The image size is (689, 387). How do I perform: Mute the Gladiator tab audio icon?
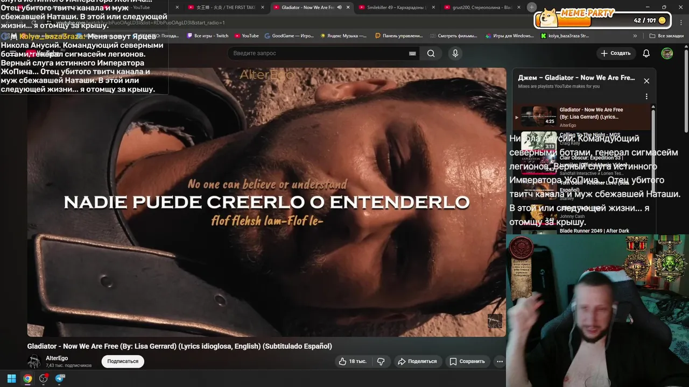(339, 8)
